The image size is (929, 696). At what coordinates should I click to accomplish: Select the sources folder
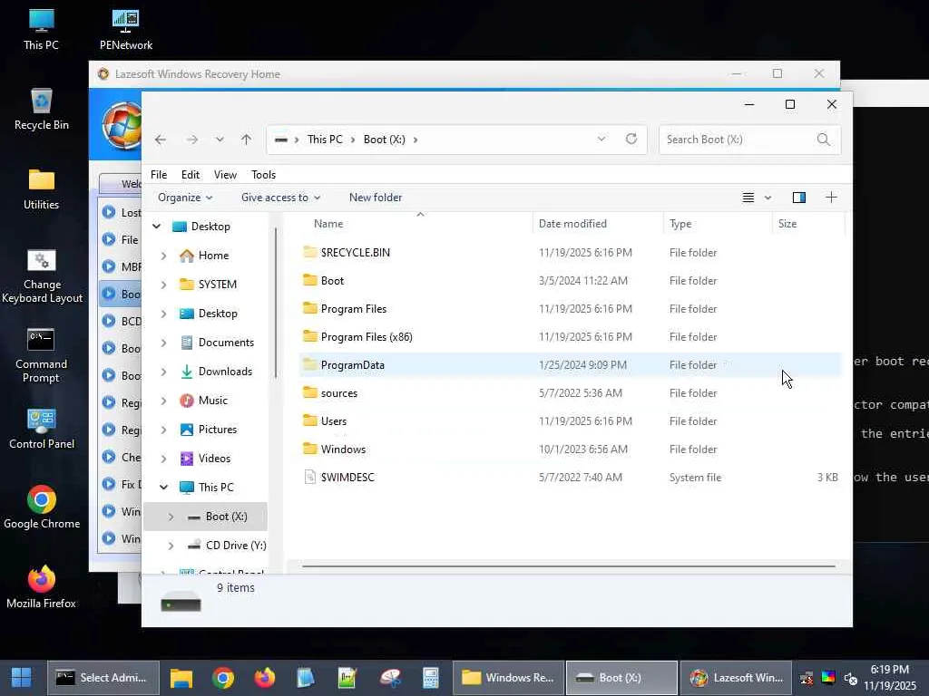click(x=570, y=393)
